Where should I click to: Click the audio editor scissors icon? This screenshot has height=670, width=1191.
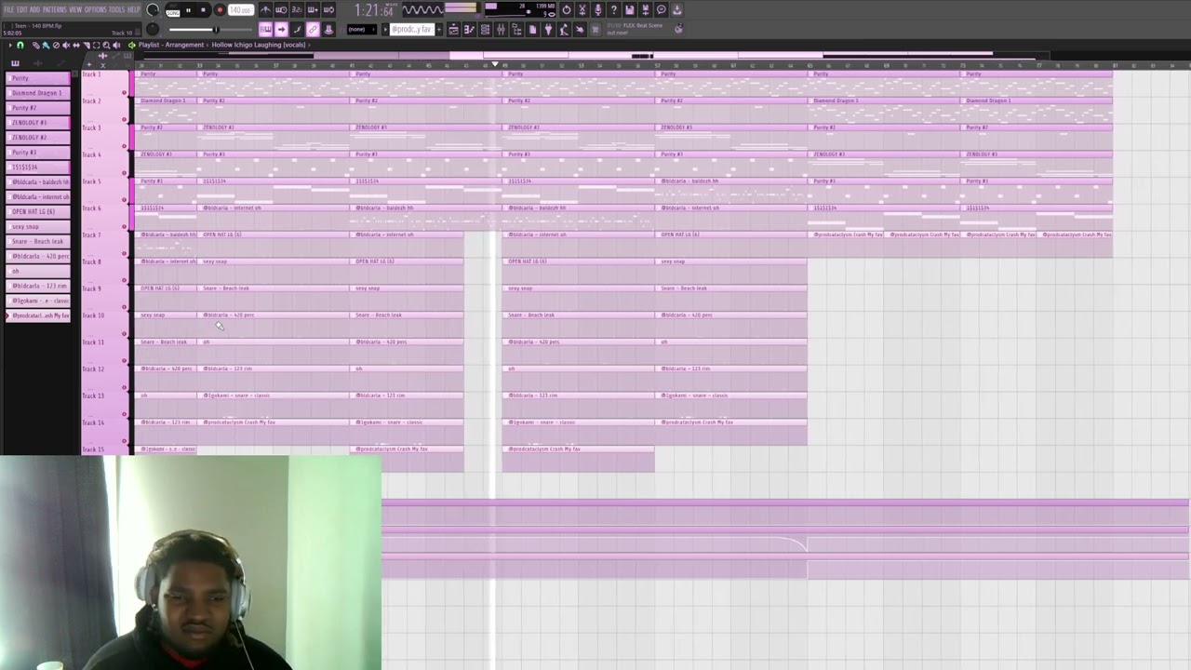click(x=582, y=10)
